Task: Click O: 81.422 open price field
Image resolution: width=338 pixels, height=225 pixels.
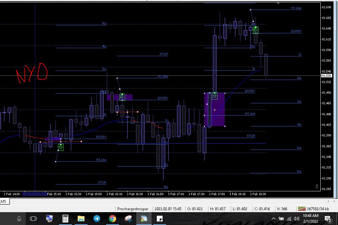Action: tap(195, 209)
